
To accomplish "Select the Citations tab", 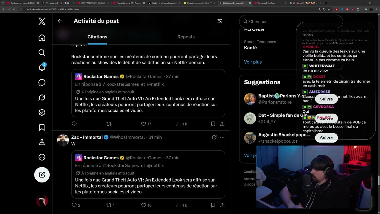I will [97, 37].
